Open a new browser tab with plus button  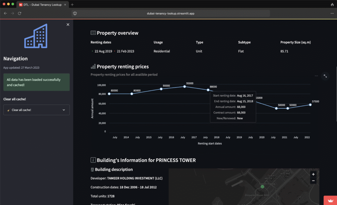72,4
